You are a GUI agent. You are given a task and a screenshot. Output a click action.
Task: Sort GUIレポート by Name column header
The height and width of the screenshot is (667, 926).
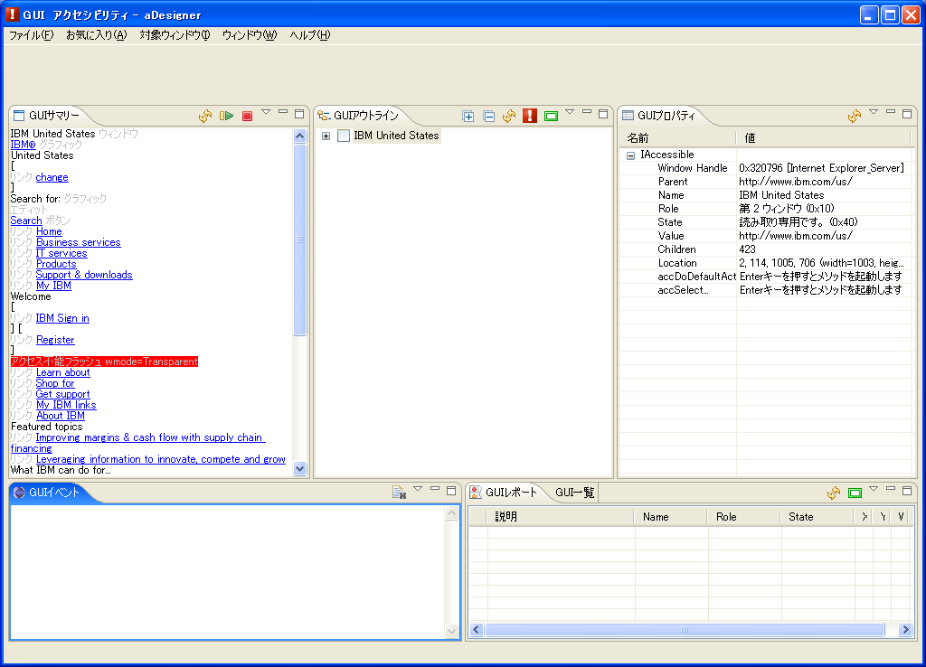(671, 517)
